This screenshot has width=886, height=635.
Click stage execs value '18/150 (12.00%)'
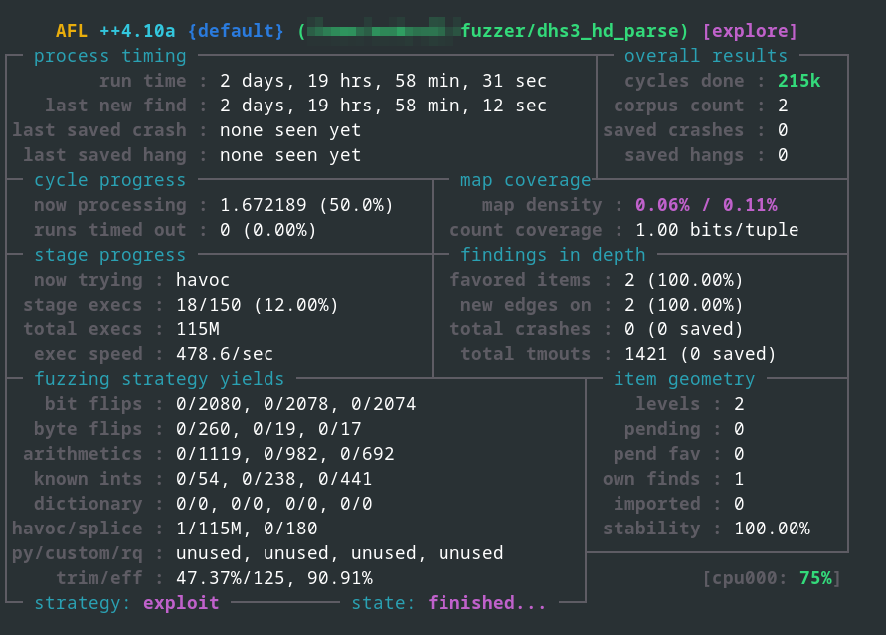258,305
